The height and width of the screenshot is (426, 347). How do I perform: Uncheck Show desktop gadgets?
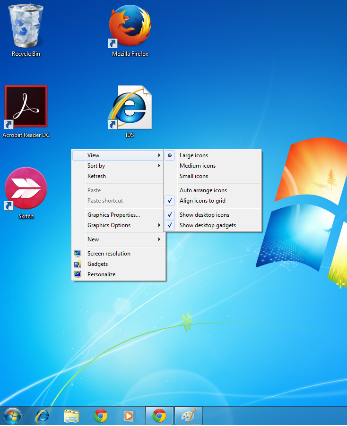click(x=212, y=225)
